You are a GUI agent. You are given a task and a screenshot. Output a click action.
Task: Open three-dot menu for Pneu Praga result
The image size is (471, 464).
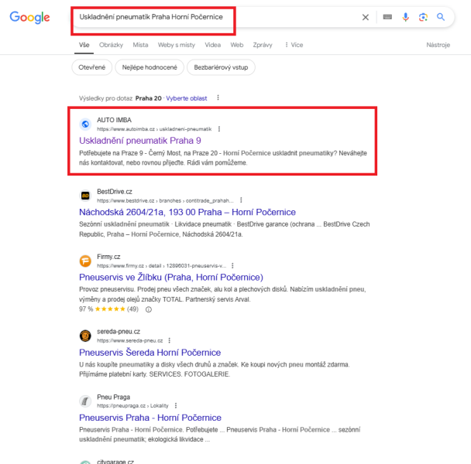point(176,405)
